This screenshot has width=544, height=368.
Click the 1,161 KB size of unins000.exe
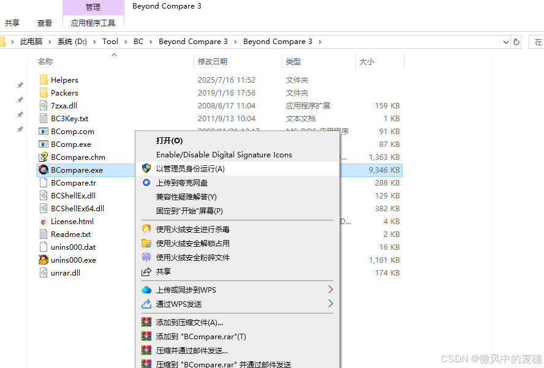(384, 260)
